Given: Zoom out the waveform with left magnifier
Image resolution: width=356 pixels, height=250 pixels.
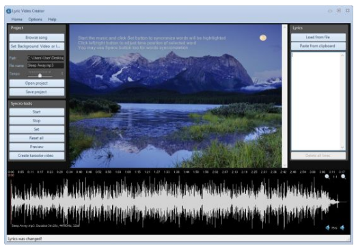Looking at the screenshot, I should click(327, 176).
